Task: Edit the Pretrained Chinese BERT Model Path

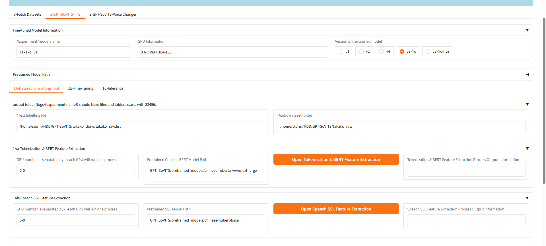Action: point(206,173)
